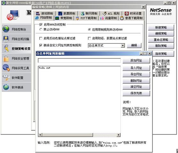178x153 pixels.
Task: Select the 网络主机扫描 monitor icon
Action: 6,39
